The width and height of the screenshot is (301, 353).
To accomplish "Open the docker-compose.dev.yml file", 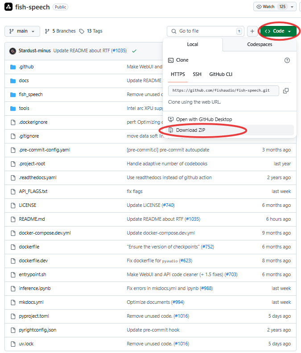I will (45, 233).
